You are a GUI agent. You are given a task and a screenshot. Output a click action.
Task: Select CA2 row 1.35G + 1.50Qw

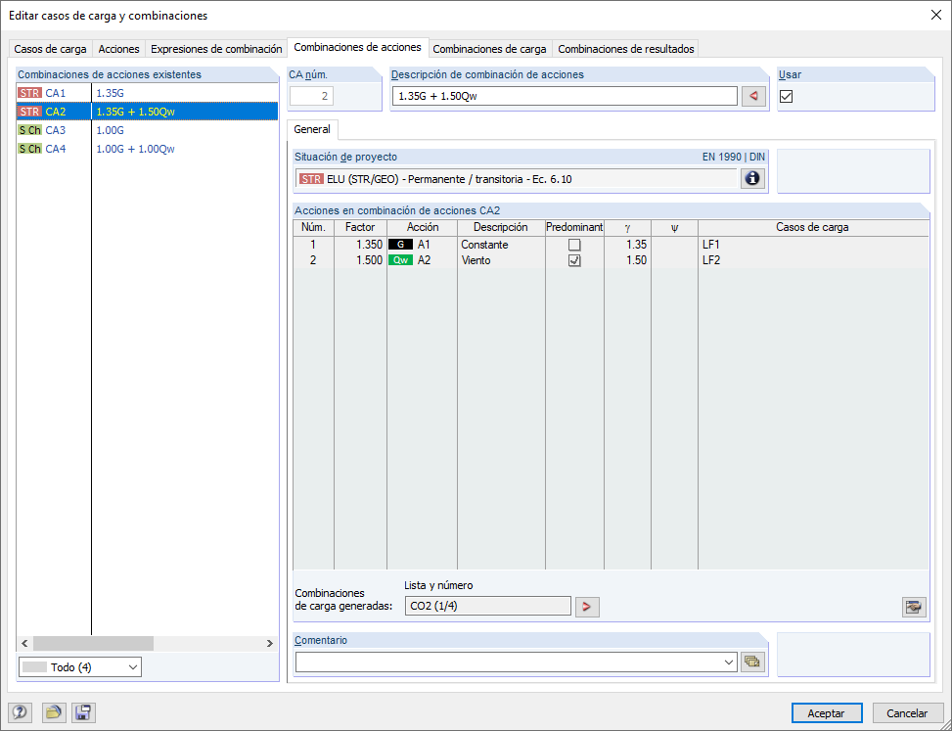147,112
